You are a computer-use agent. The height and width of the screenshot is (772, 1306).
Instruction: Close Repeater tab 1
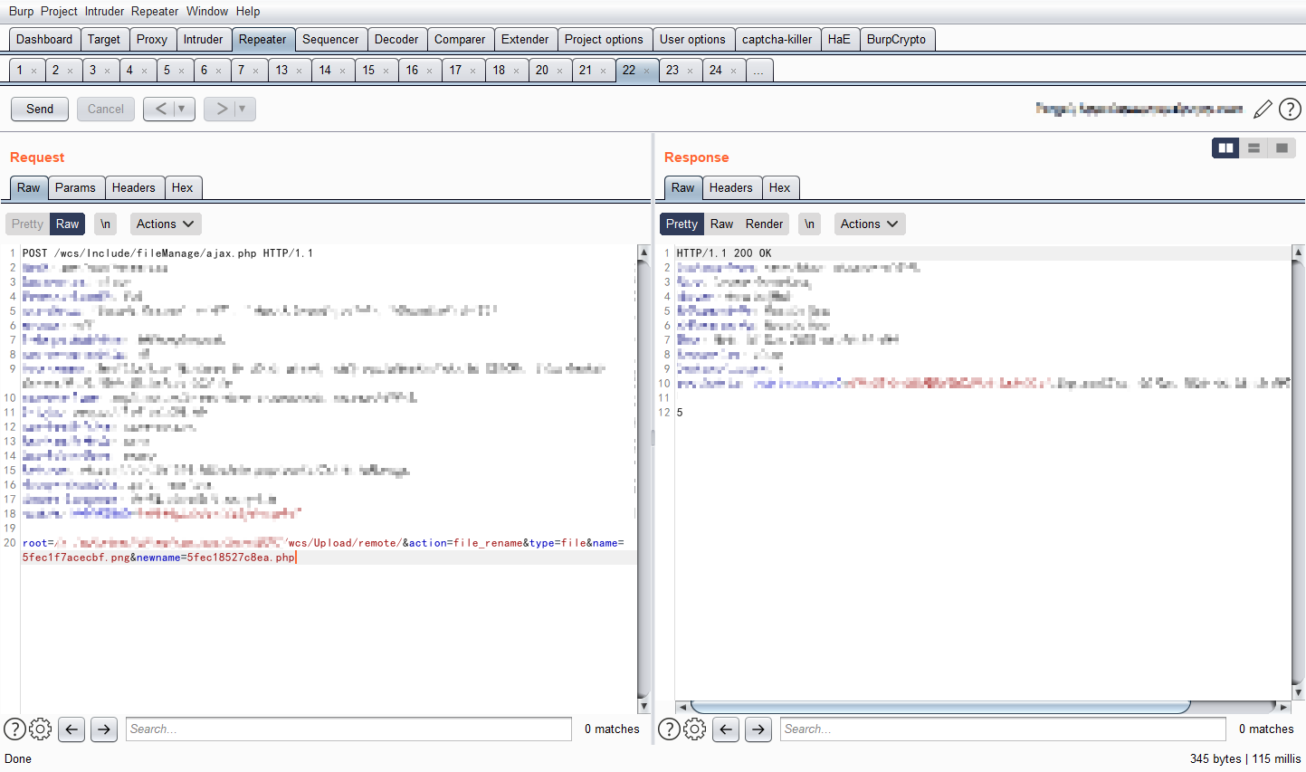click(x=34, y=71)
